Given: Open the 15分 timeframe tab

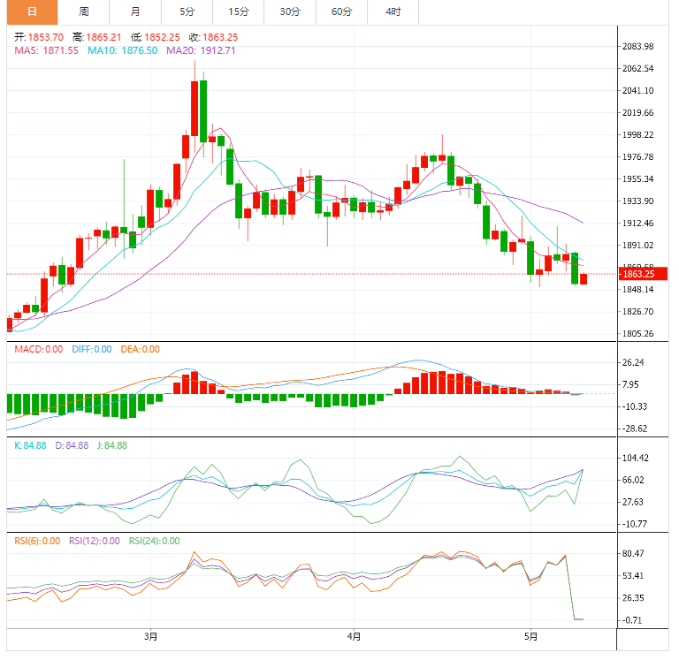Looking at the screenshot, I should click(239, 12).
